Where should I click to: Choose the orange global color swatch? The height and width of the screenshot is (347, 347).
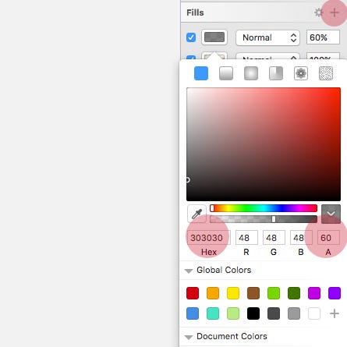(x=213, y=293)
